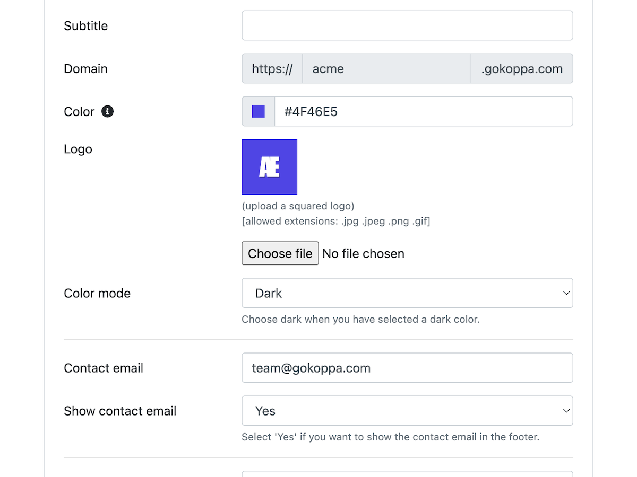
Task: Click the AE logo thumbnail
Action: point(269,167)
